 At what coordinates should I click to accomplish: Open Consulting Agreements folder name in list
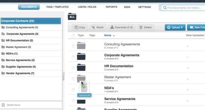pos(122,44)
